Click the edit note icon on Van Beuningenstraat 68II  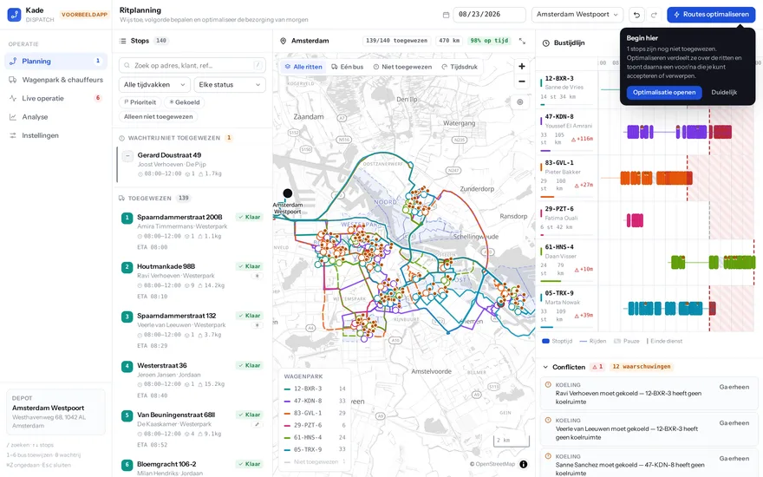(258, 424)
